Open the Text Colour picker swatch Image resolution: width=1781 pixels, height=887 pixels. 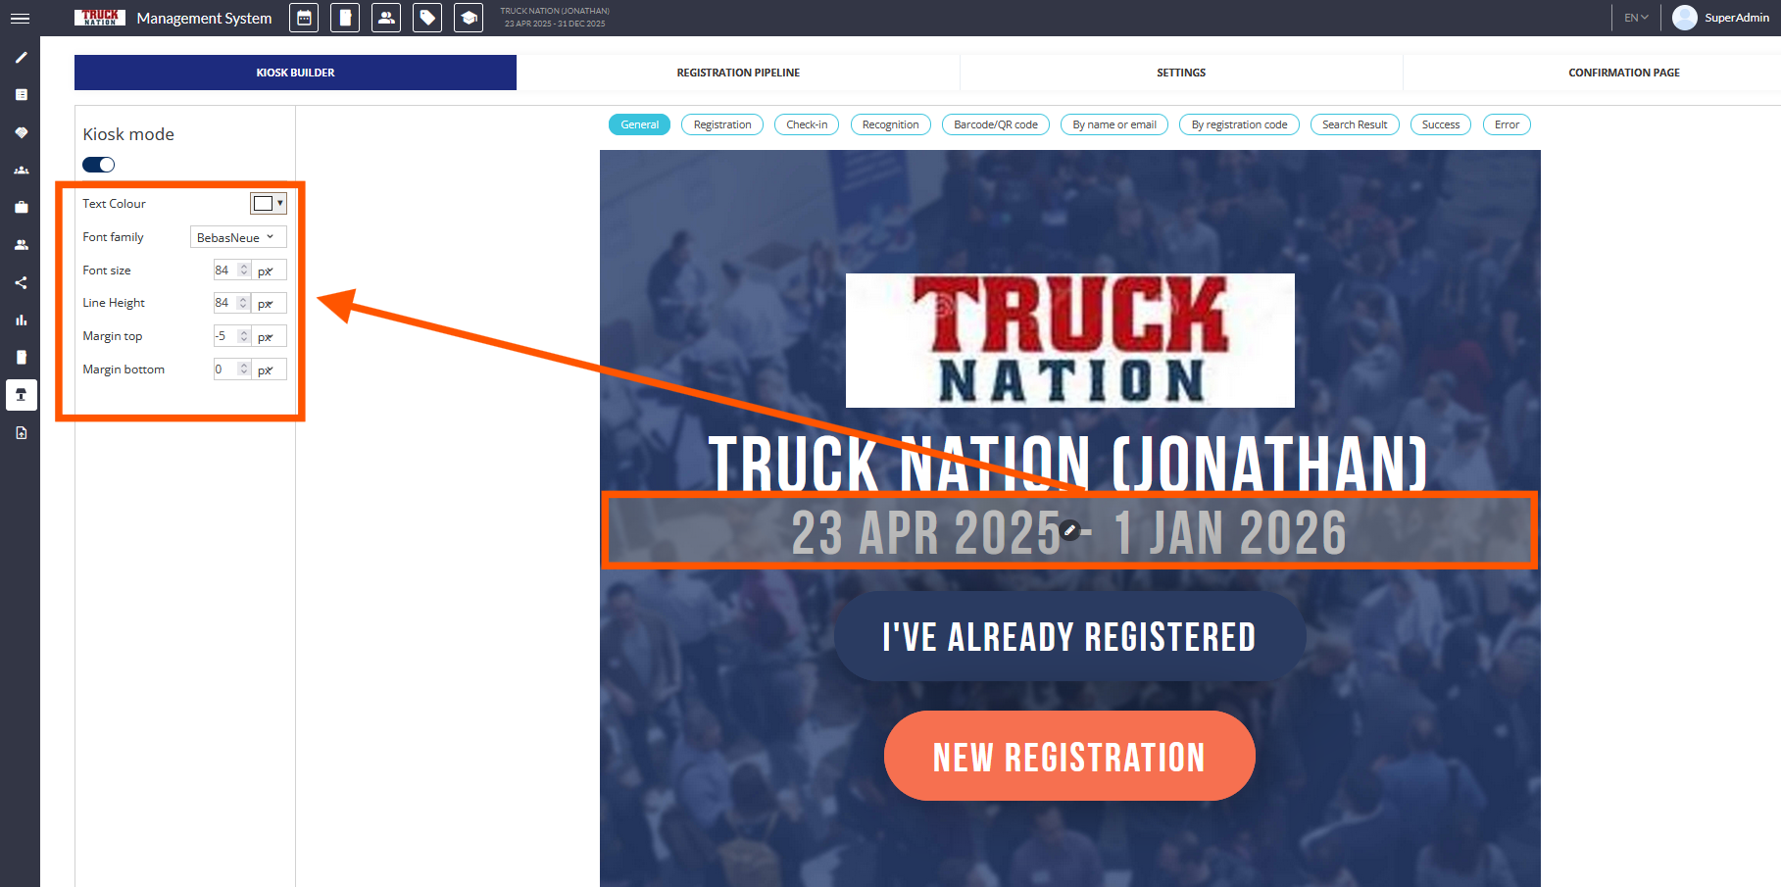point(268,204)
